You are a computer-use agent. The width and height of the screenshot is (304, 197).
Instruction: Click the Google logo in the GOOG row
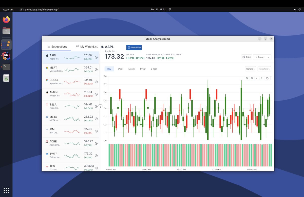click(x=47, y=80)
